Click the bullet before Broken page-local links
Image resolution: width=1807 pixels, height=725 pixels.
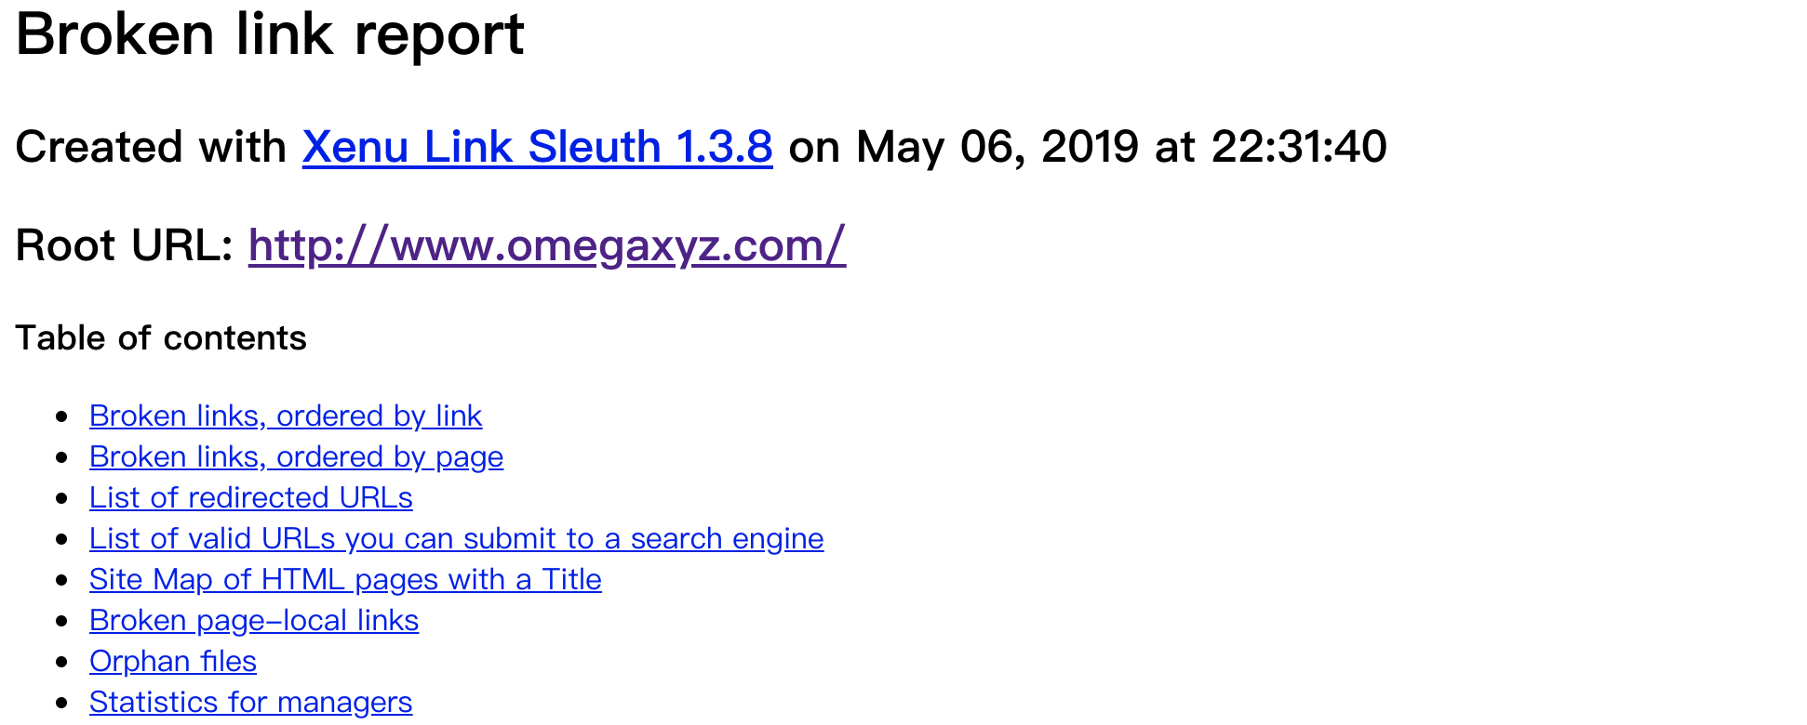click(62, 621)
